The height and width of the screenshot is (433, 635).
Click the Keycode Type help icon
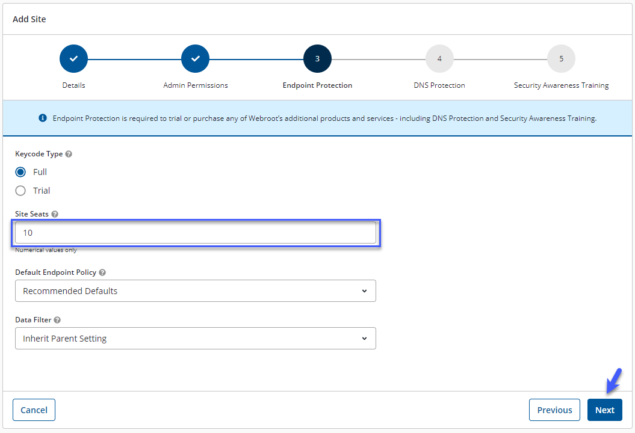pos(69,154)
